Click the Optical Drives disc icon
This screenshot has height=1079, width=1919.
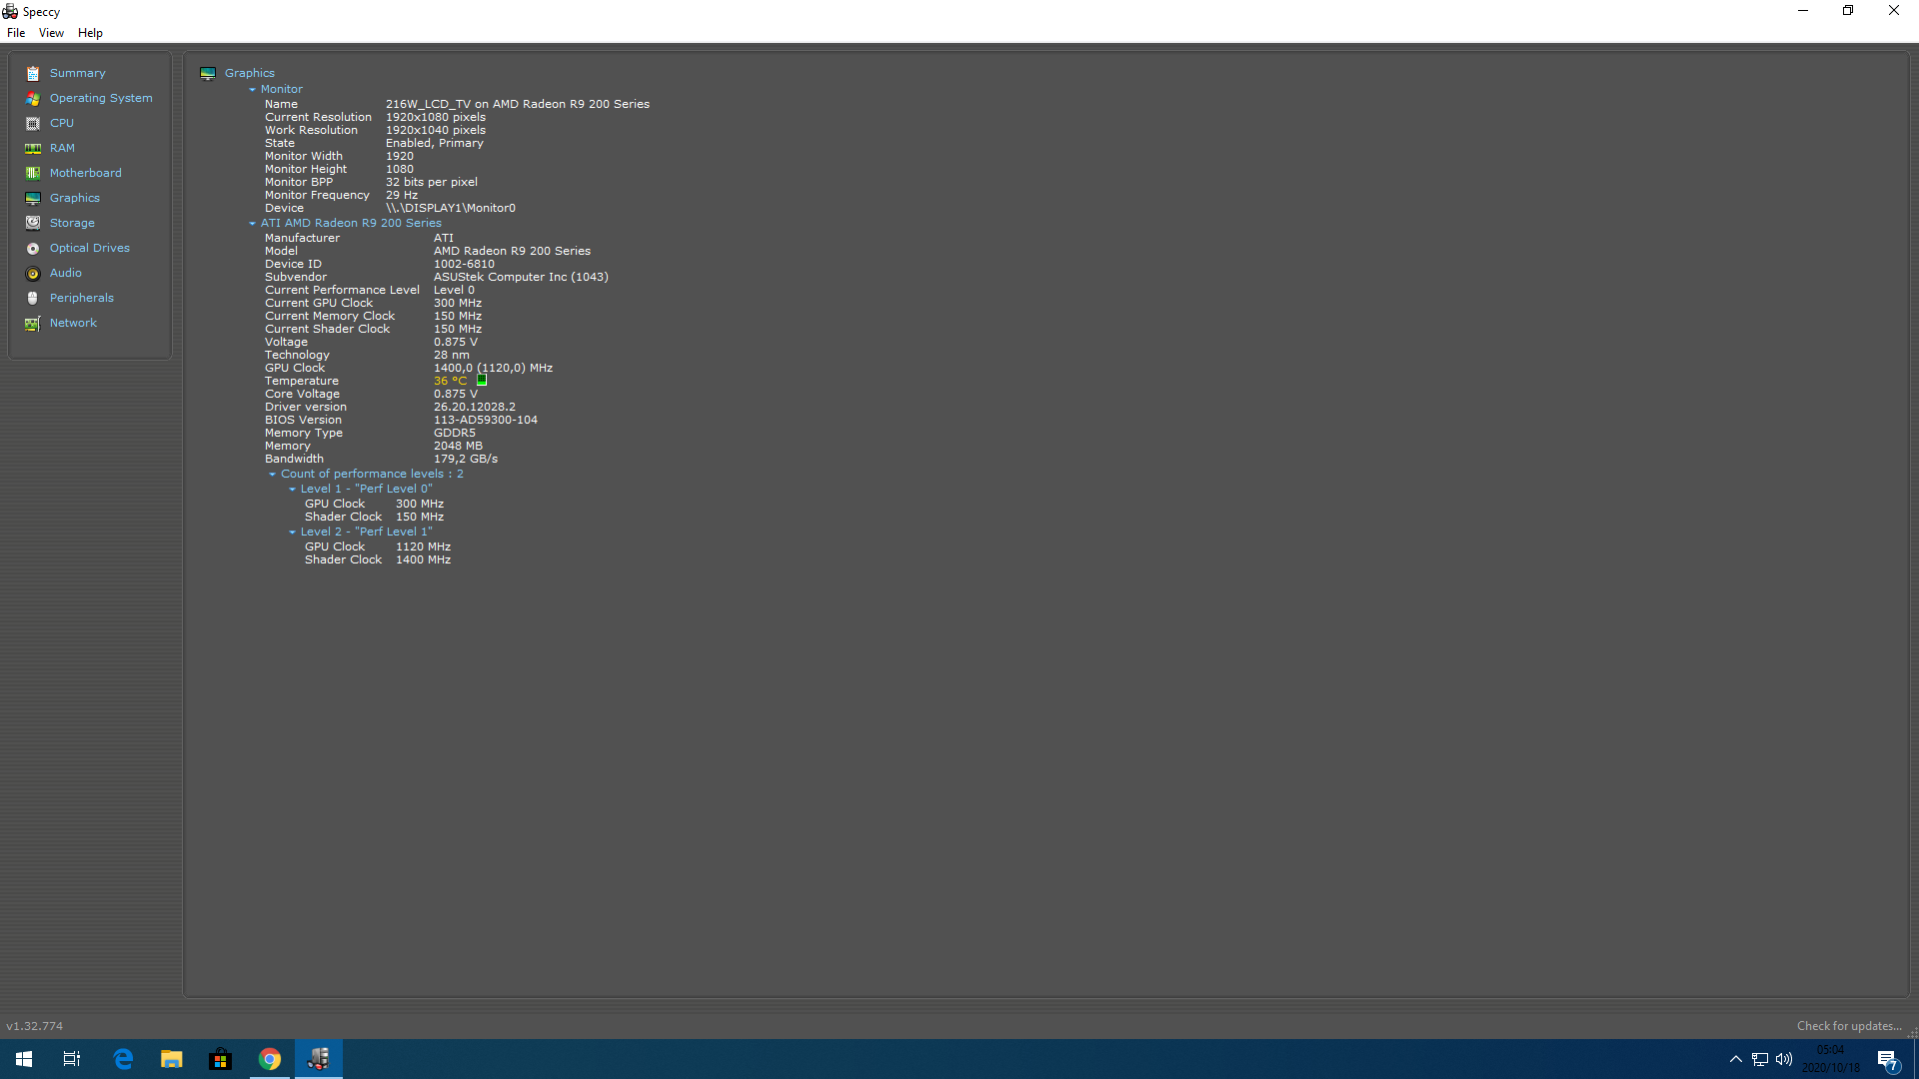tap(33, 248)
